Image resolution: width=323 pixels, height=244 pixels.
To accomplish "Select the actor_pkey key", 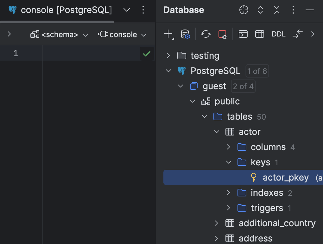I will (285, 177).
